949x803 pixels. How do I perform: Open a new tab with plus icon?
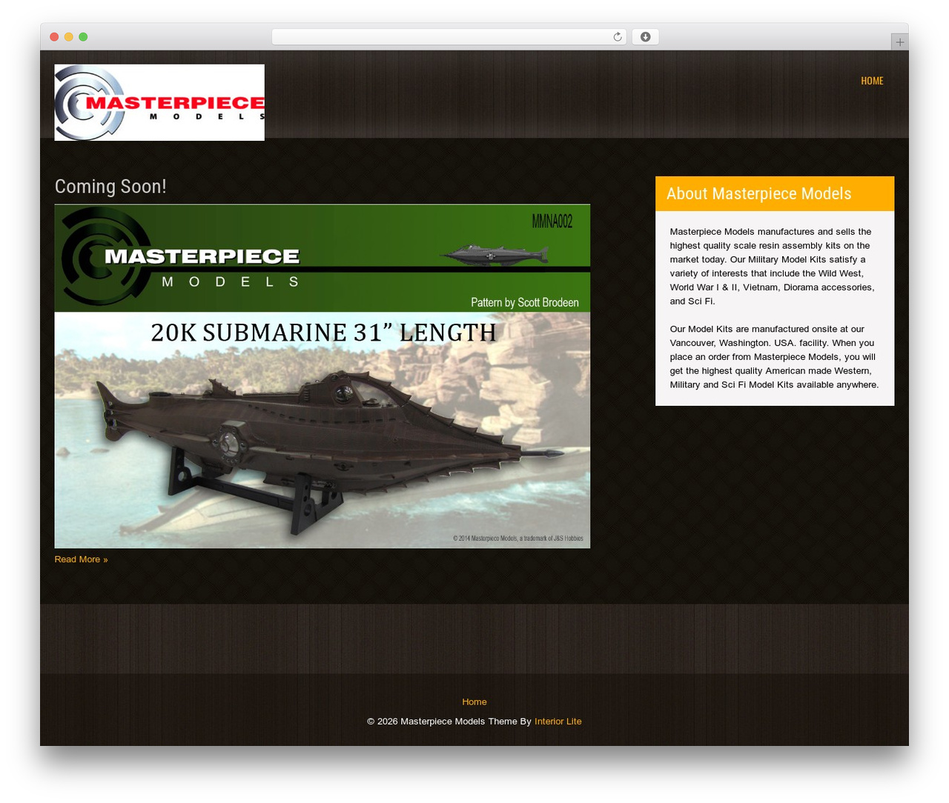899,42
